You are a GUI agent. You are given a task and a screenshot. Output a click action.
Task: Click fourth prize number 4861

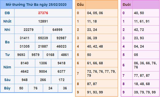(x=65, y=55)
